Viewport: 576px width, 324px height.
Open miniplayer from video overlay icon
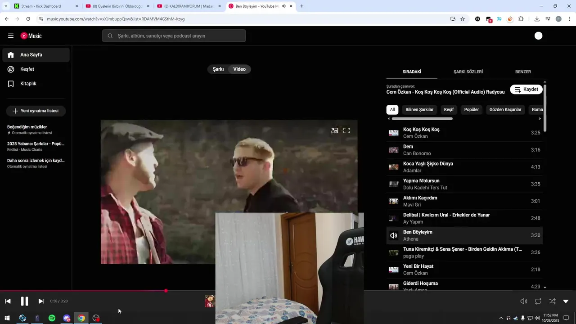(x=335, y=130)
